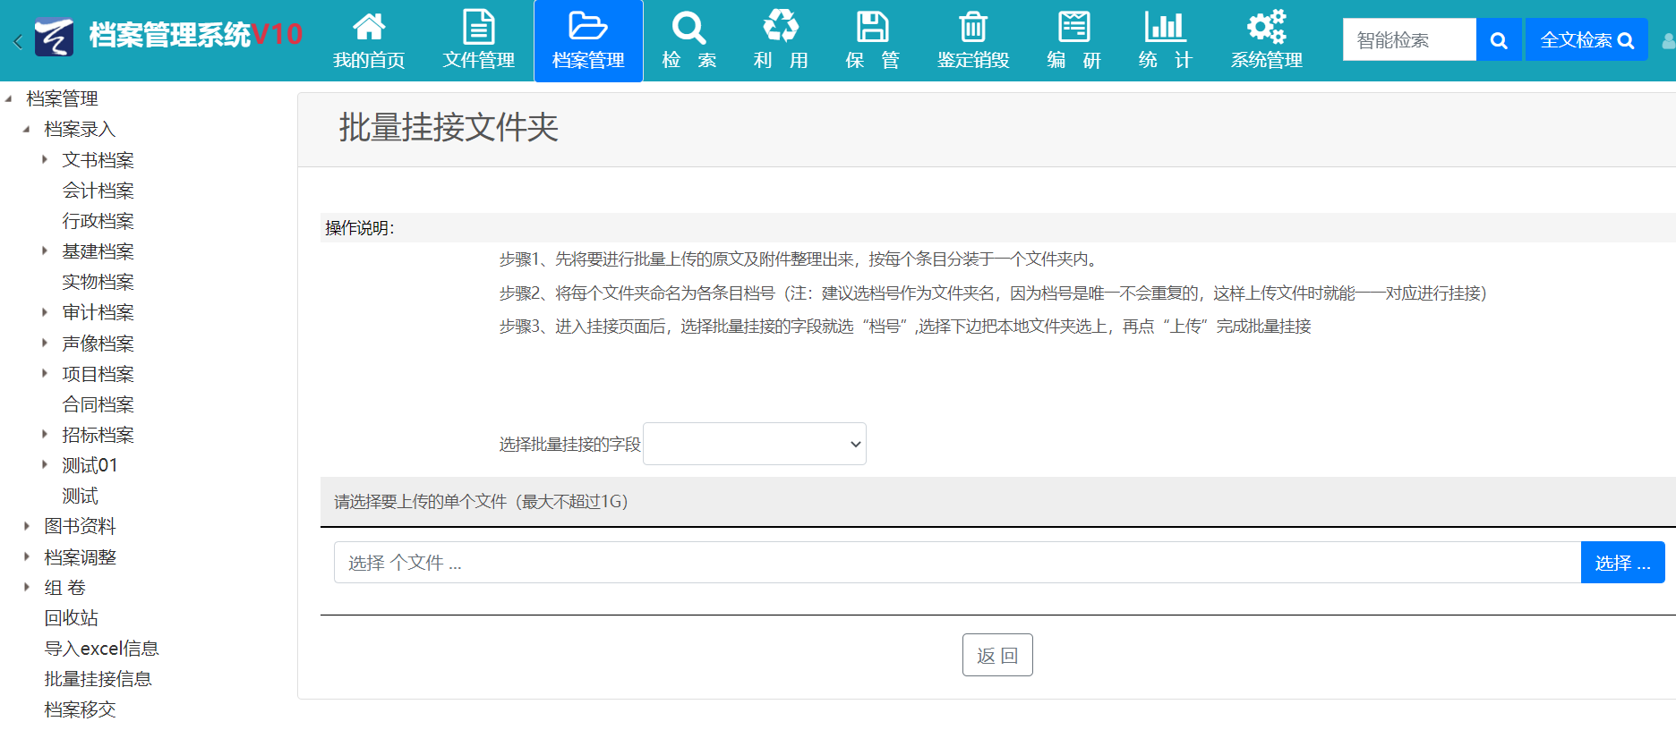Expand the 图书资料 tree node
Image resolution: width=1676 pixels, height=730 pixels.
pyautogui.click(x=27, y=526)
